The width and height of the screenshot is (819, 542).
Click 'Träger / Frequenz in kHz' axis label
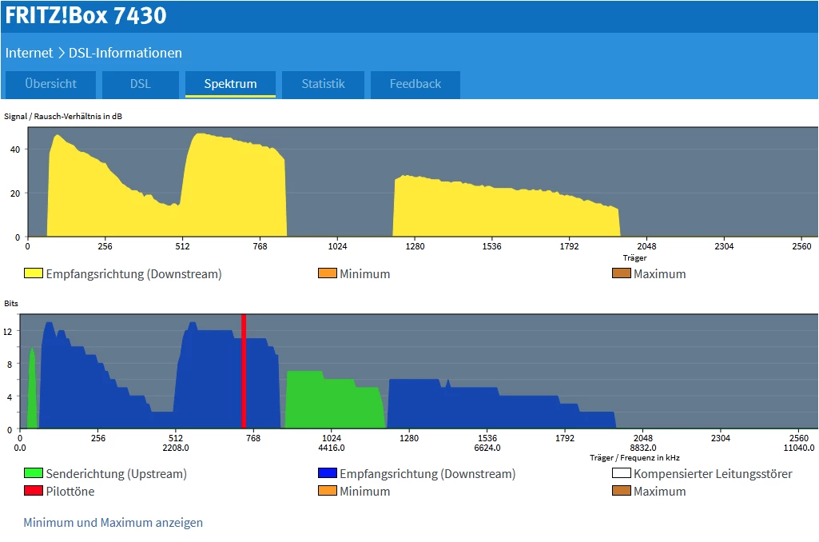(x=634, y=458)
